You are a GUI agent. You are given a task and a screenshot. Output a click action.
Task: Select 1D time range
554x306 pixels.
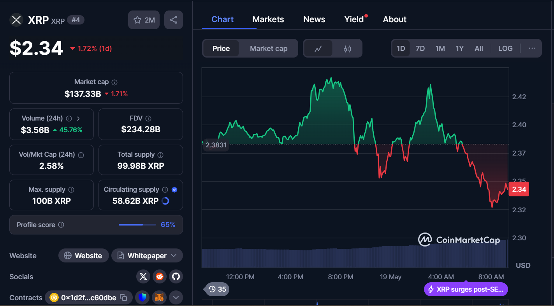401,49
